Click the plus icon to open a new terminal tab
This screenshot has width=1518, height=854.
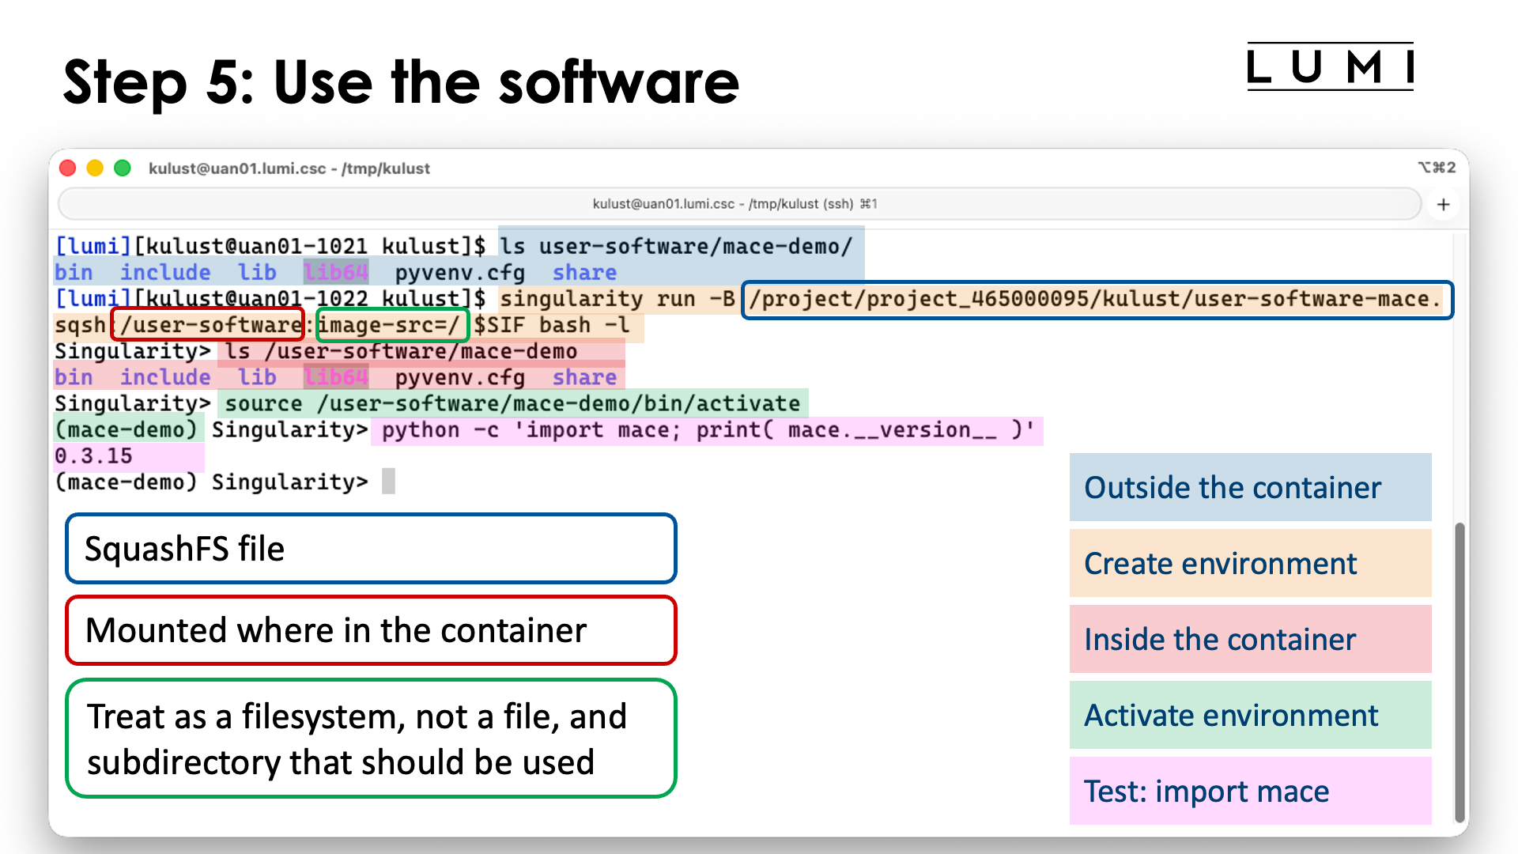(1444, 204)
